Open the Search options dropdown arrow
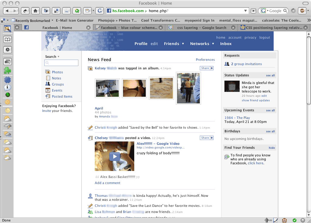 (x=58, y=57)
